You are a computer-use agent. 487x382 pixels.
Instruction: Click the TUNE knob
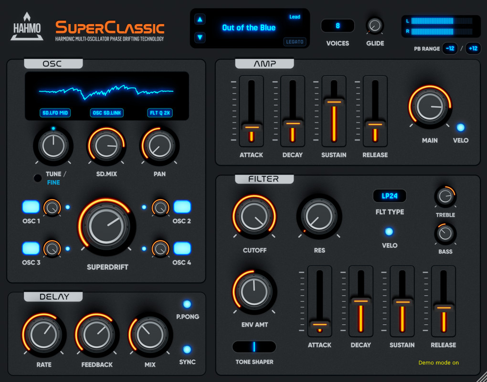53,146
